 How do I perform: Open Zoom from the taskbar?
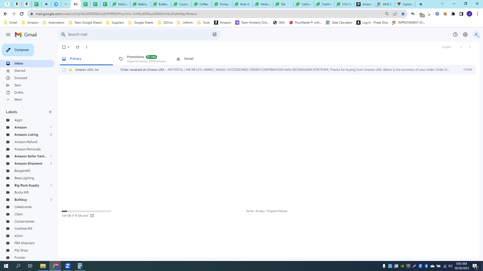point(68,266)
